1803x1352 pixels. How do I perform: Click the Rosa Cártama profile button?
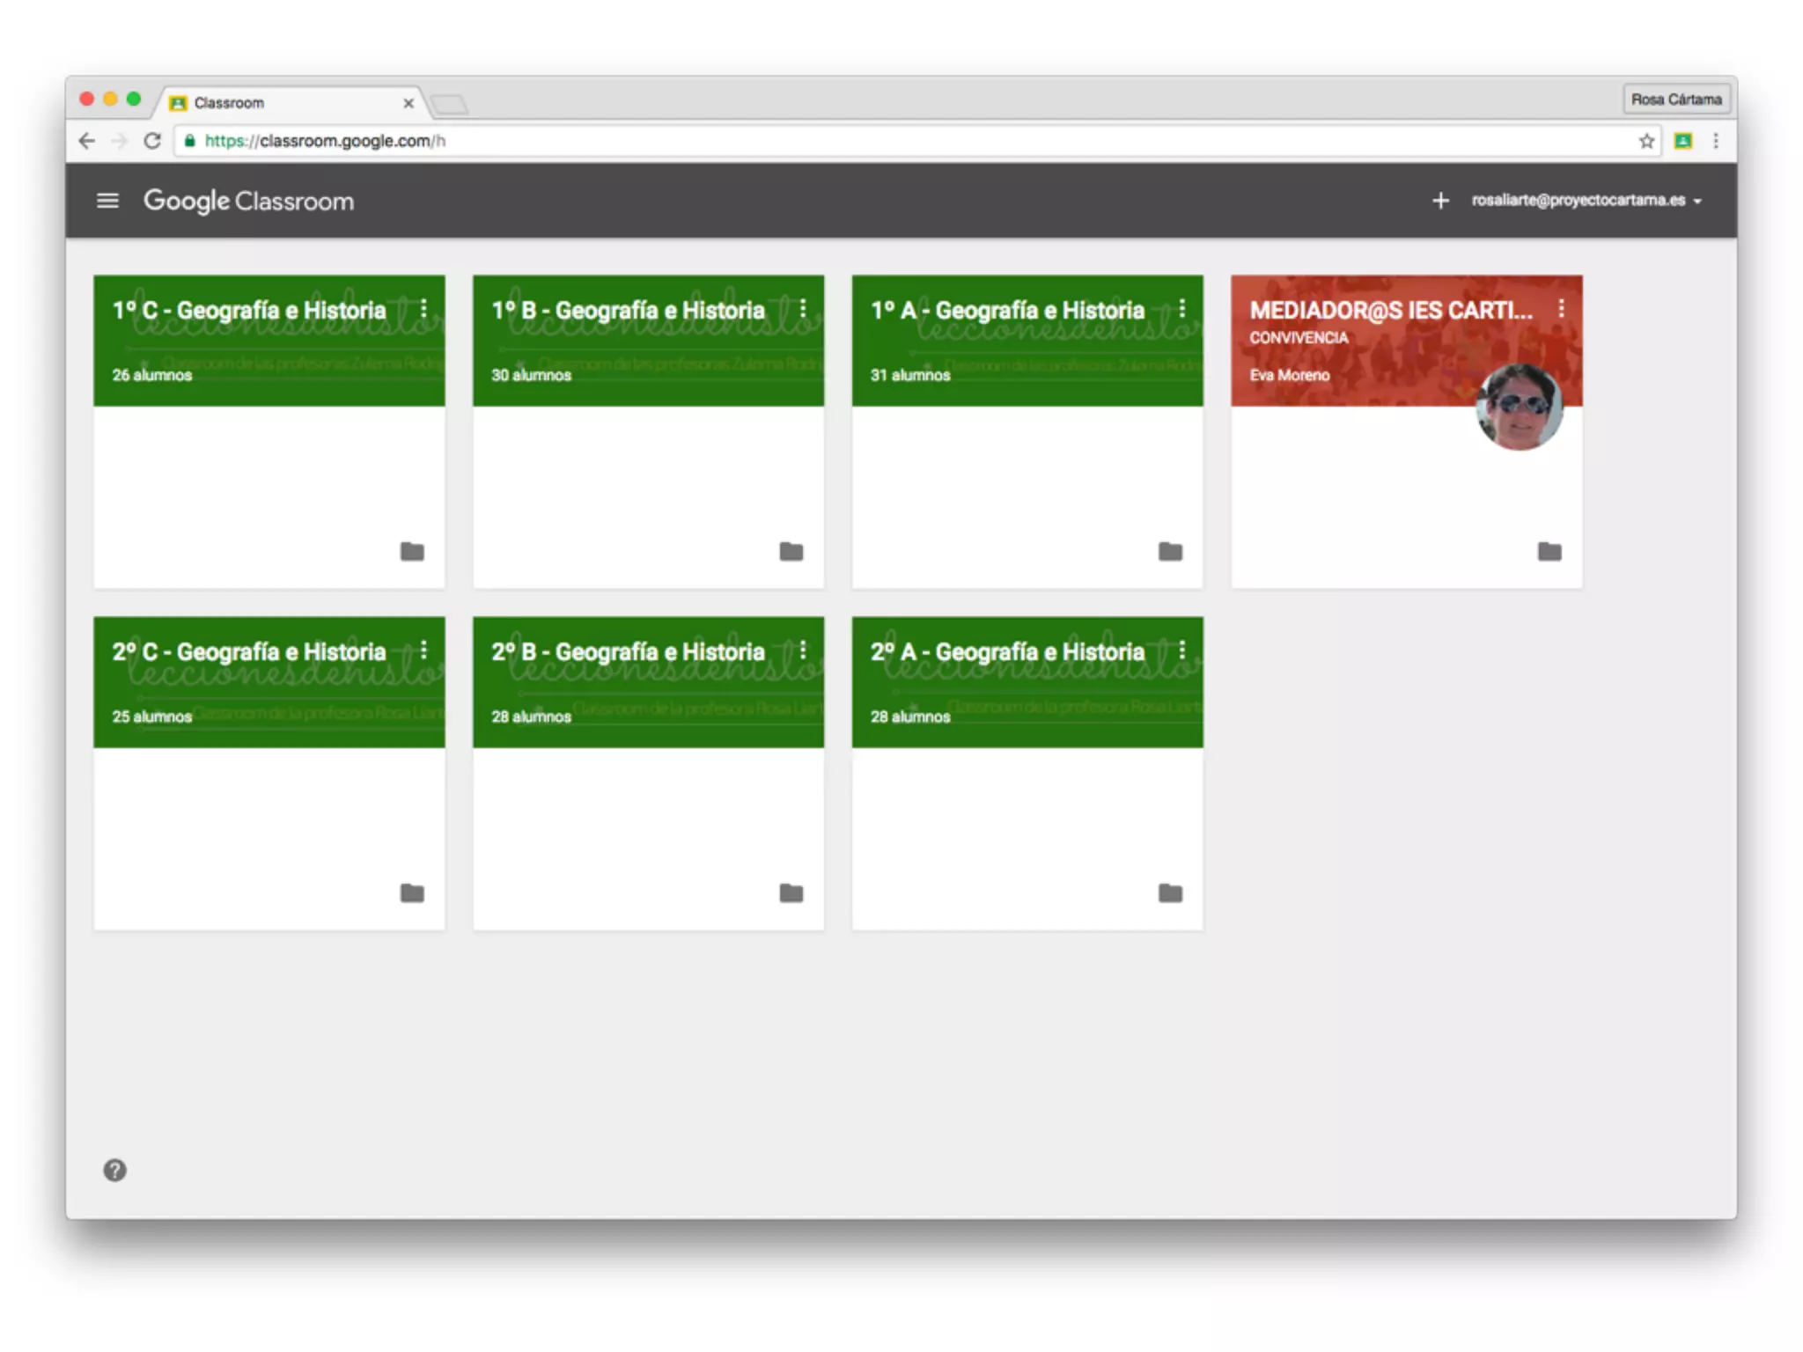tap(1675, 99)
